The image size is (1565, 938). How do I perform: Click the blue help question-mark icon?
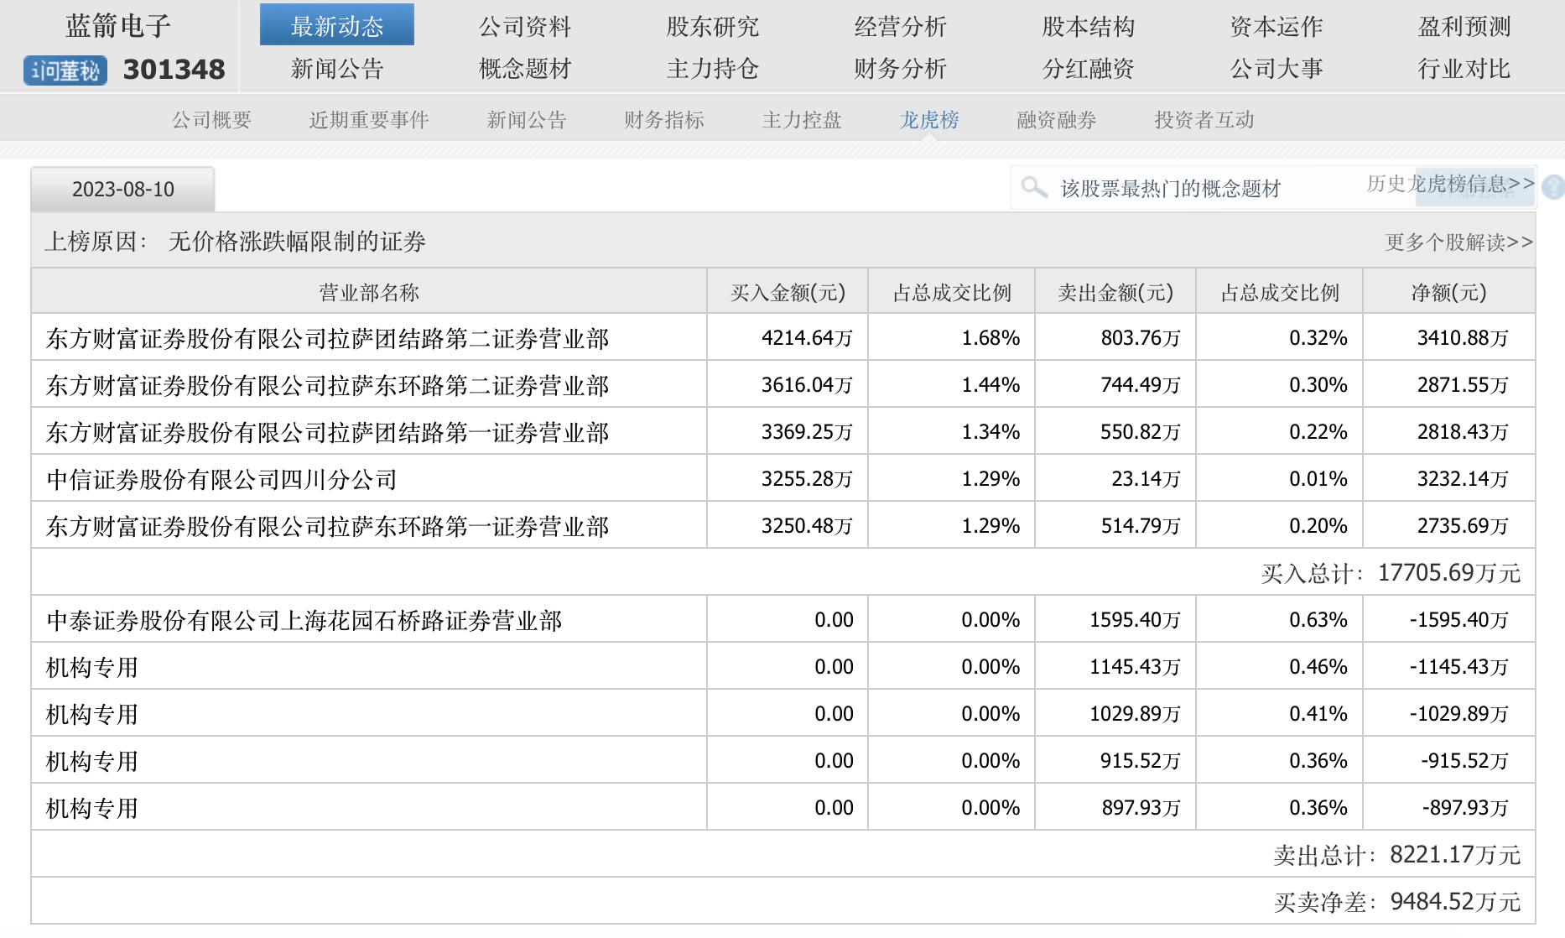[x=1553, y=186]
